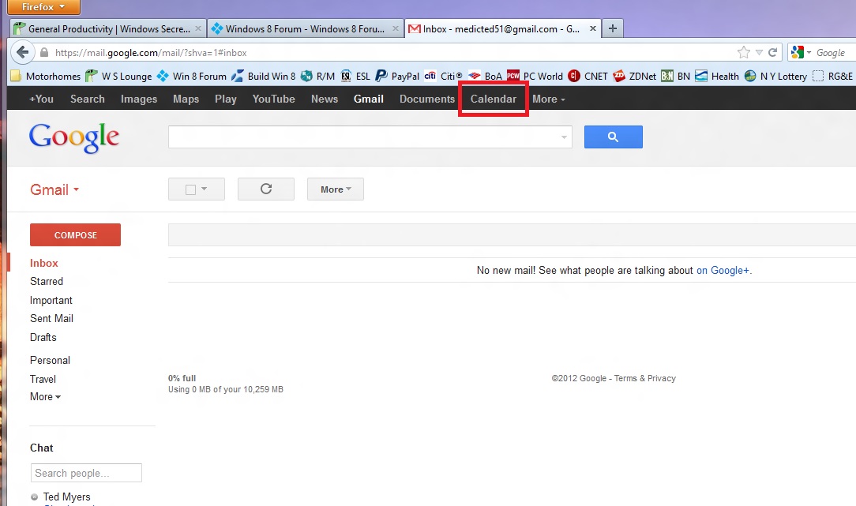The width and height of the screenshot is (856, 506).
Task: Switch to the General Productivity tab
Action: [x=108, y=28]
